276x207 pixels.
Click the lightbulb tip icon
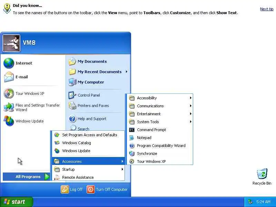point(7,8)
